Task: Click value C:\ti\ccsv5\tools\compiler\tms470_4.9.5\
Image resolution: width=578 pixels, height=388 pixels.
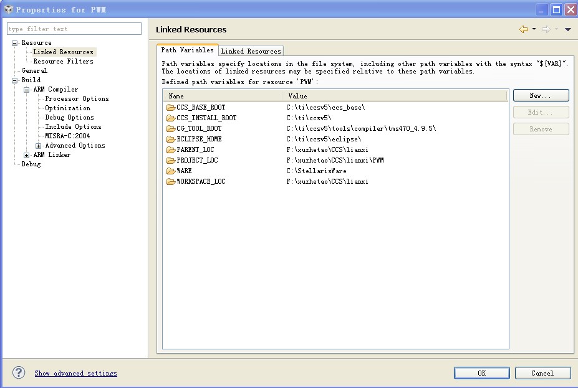Action: [361, 128]
